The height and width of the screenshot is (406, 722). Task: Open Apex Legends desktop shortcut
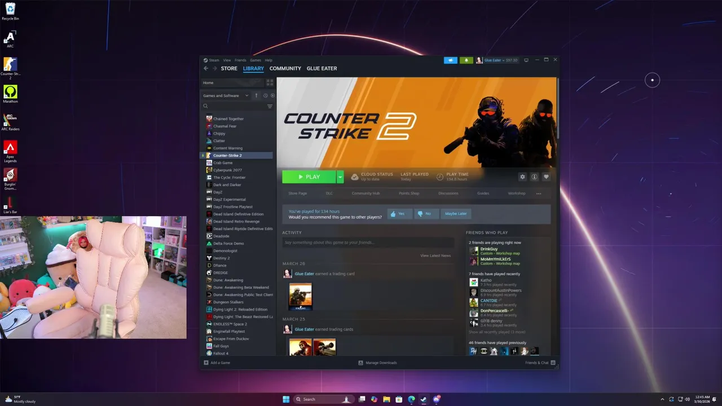click(10, 151)
